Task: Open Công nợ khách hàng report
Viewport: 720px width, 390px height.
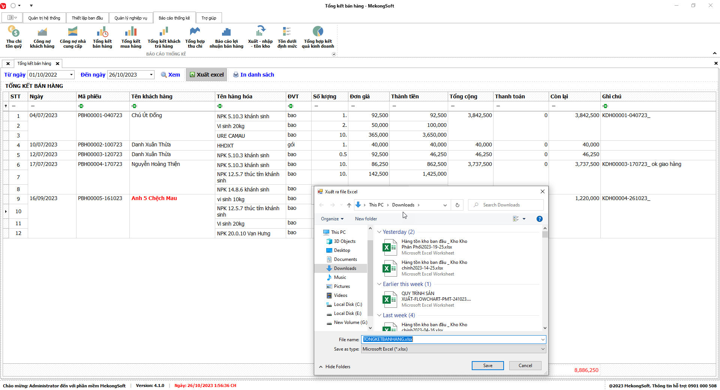Action: 42,37
